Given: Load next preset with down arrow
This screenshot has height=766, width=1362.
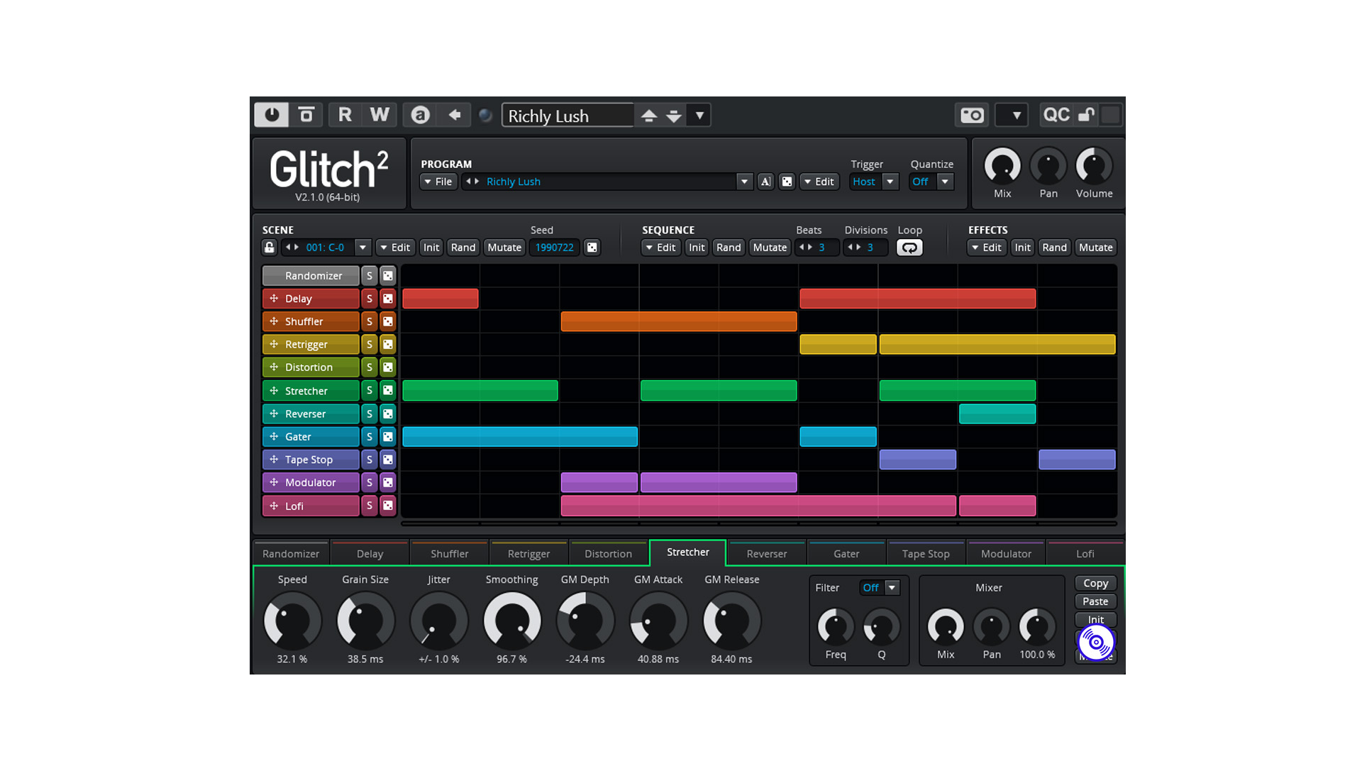Looking at the screenshot, I should pyautogui.click(x=674, y=116).
